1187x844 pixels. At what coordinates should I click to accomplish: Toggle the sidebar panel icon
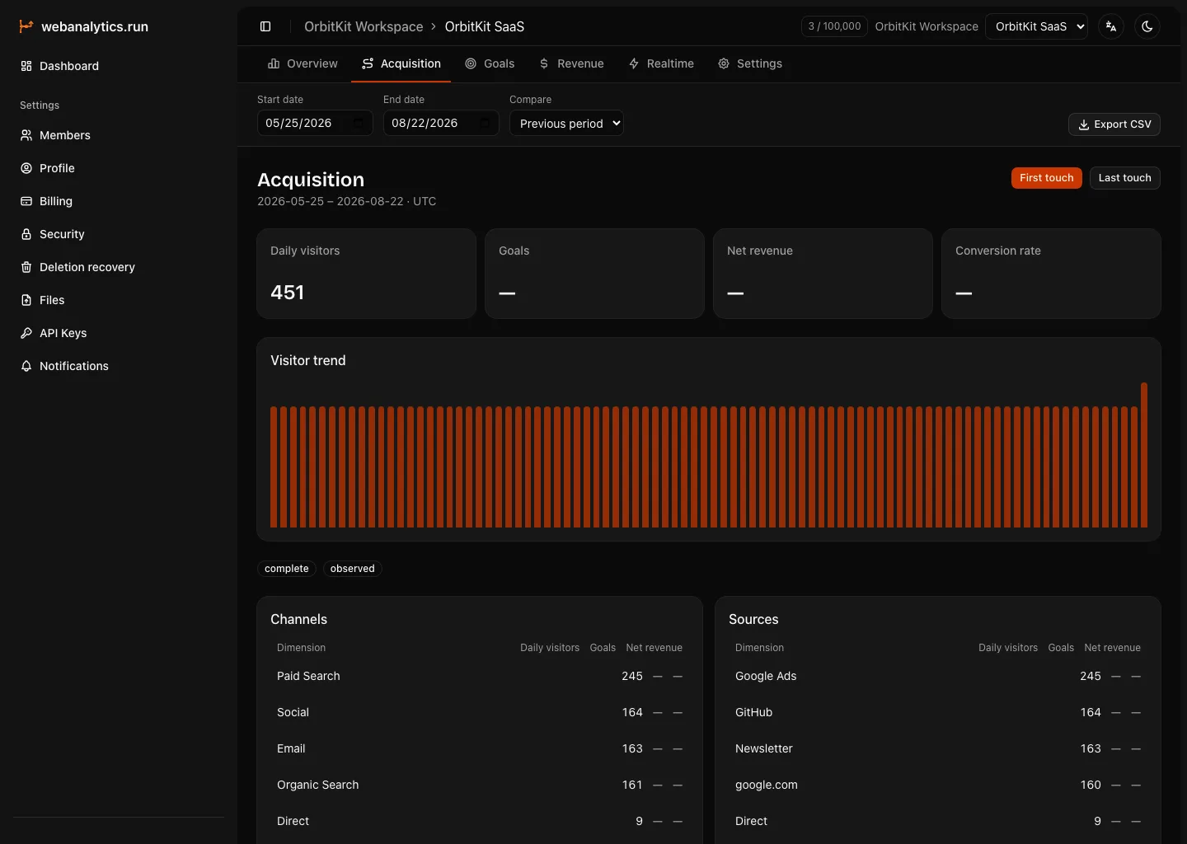pos(265,26)
